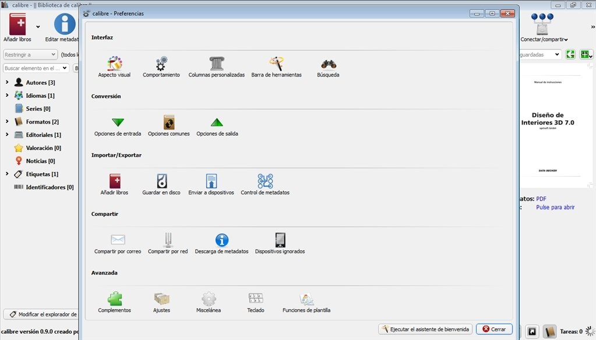Open Teclado shortcut preferences
Viewport: 596px width, 340px height.
point(256,303)
